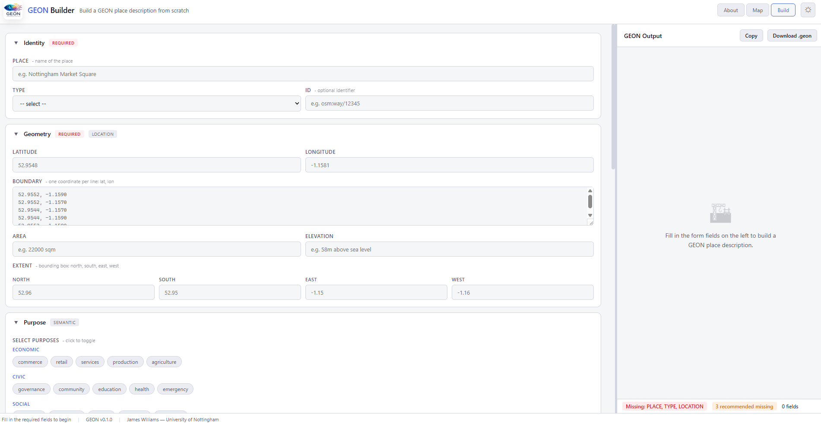Screen dimensions: 821x423
Task: Click the main form vertical scrollbar
Action: (613, 97)
